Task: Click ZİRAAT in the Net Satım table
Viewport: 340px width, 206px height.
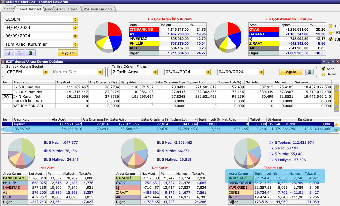Action: tap(128, 192)
